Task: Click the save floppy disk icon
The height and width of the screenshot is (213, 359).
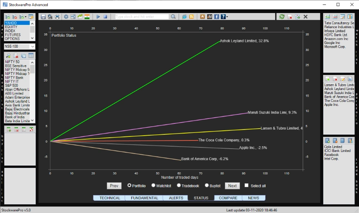Action: pos(43,17)
